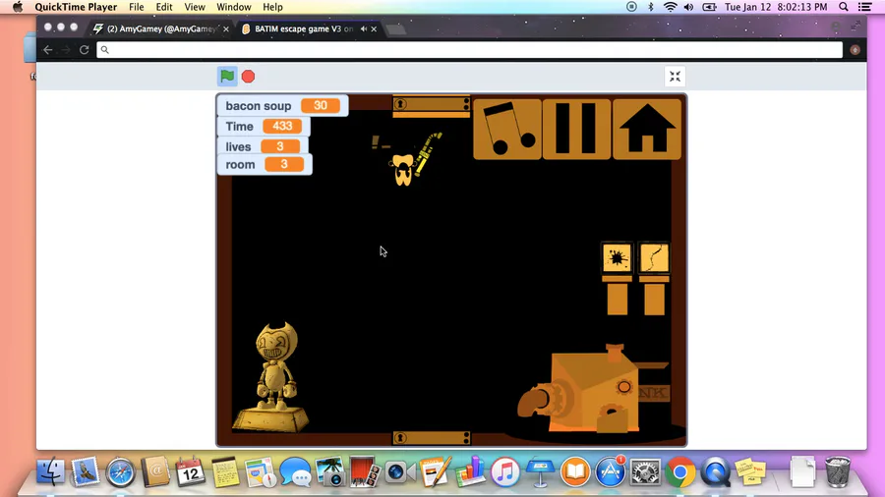The height and width of the screenshot is (497, 885).
Task: Click the date and time in menu bar
Action: 776,7
